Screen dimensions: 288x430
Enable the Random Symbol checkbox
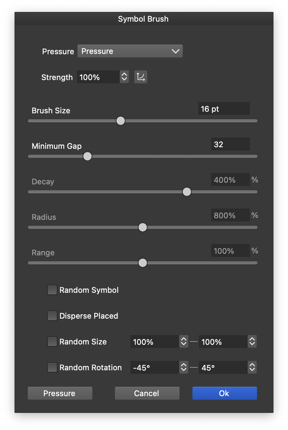pyautogui.click(x=52, y=290)
